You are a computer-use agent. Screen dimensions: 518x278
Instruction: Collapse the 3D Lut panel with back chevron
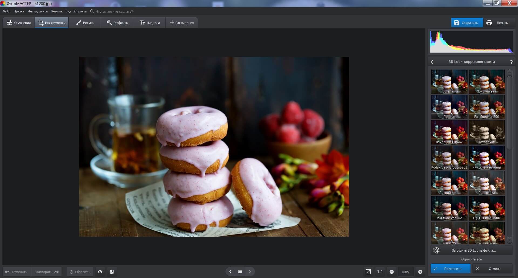point(432,62)
